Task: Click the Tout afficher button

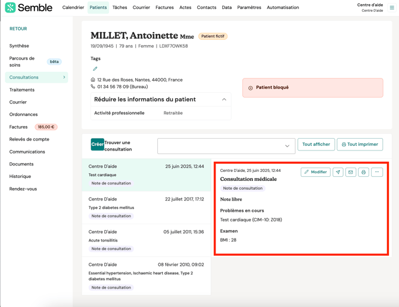Action: click(316, 144)
